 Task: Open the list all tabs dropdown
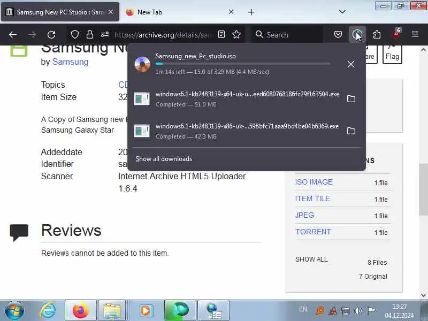click(x=342, y=12)
